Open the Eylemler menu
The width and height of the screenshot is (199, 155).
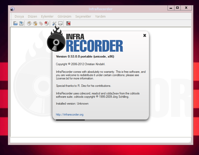(47, 16)
